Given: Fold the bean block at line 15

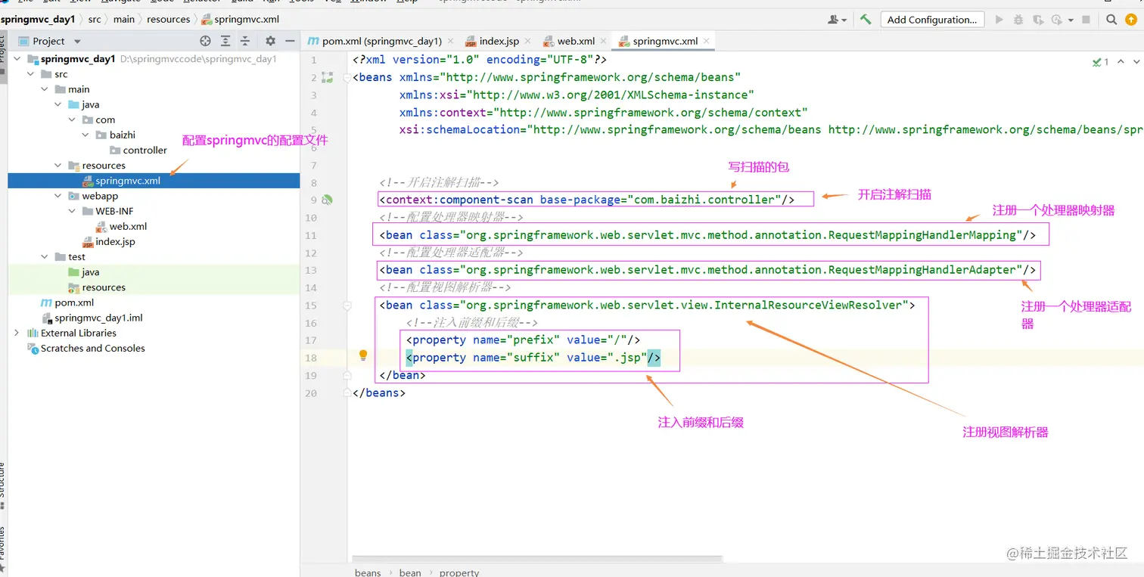Looking at the screenshot, I should (347, 306).
